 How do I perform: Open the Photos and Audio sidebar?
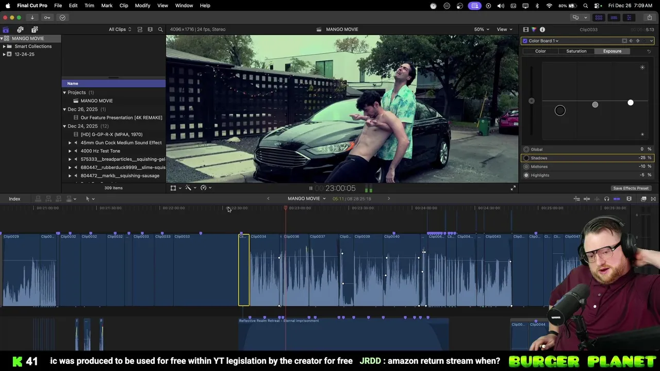(x=20, y=29)
